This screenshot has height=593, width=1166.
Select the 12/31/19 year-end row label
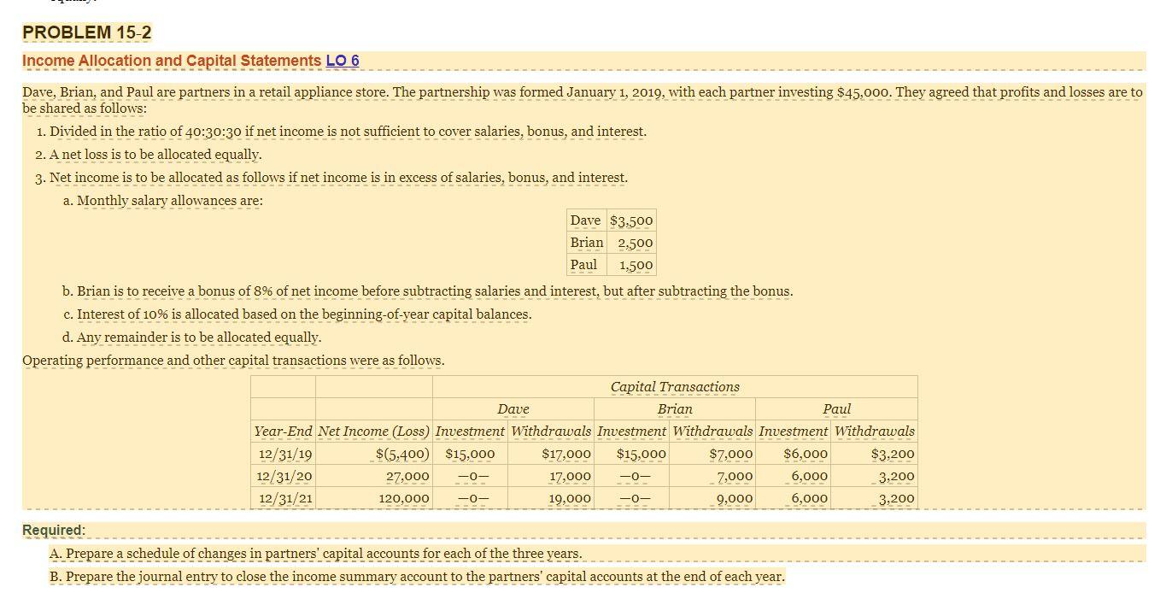coord(282,453)
